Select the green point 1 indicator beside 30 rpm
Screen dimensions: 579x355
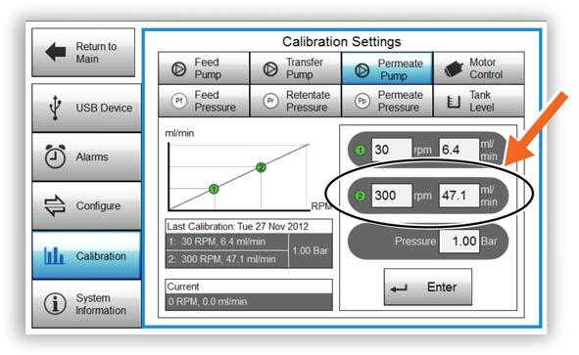361,150
